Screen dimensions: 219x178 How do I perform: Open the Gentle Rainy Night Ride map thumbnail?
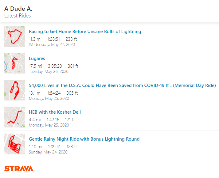pos(14,144)
